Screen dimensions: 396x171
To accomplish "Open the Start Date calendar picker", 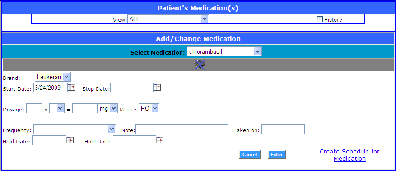I will tap(71, 87).
